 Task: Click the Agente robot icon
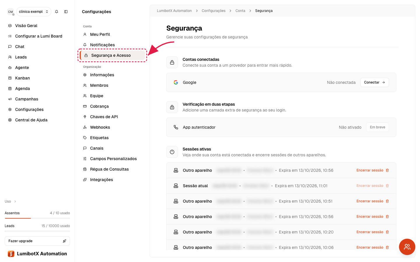[10, 68]
